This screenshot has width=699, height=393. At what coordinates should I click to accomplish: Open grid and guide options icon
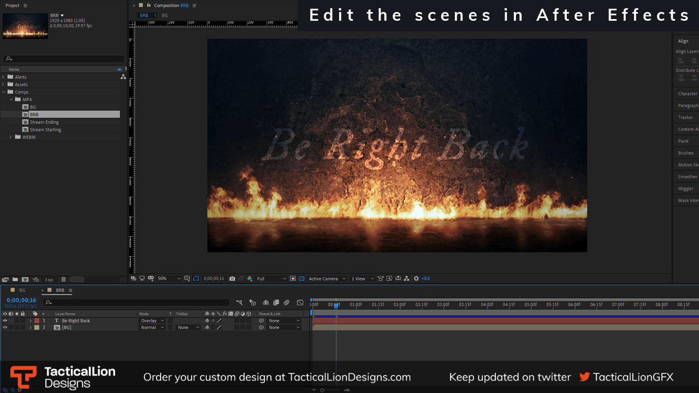coord(187,278)
